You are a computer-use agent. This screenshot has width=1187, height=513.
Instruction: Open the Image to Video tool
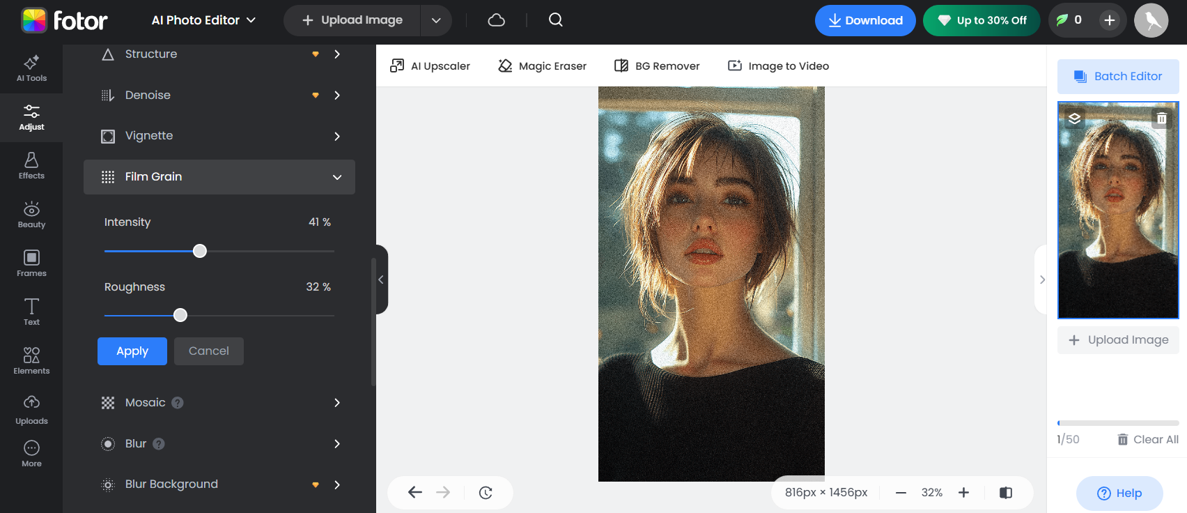(778, 66)
